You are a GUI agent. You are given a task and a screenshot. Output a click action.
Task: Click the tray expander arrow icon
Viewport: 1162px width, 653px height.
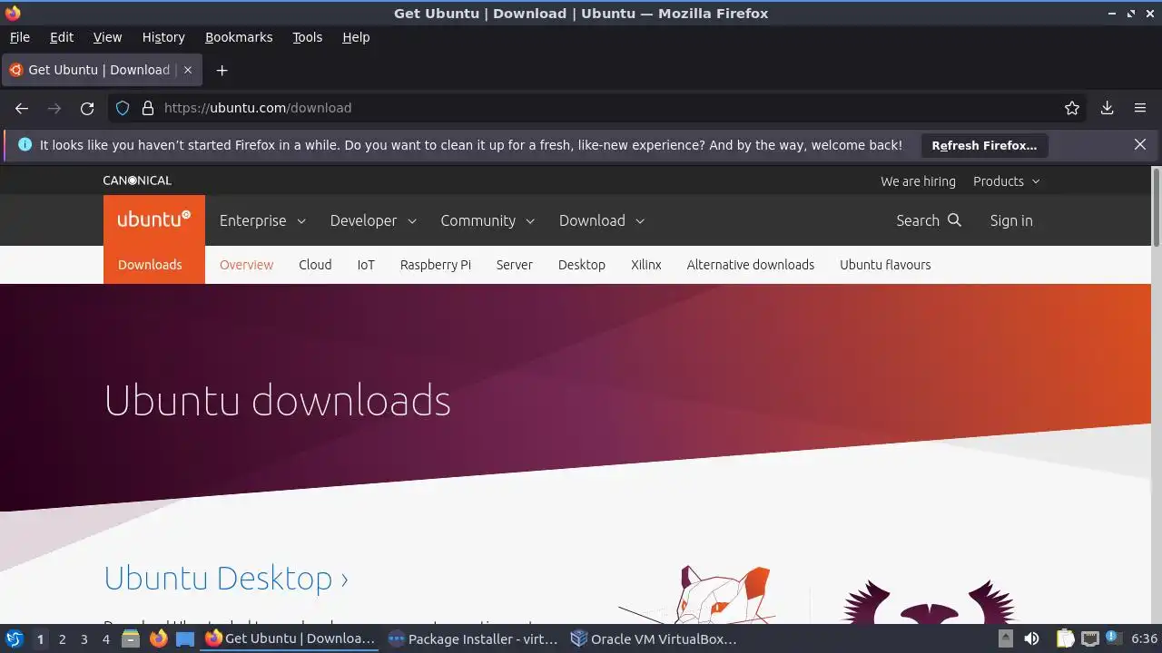coord(1006,638)
